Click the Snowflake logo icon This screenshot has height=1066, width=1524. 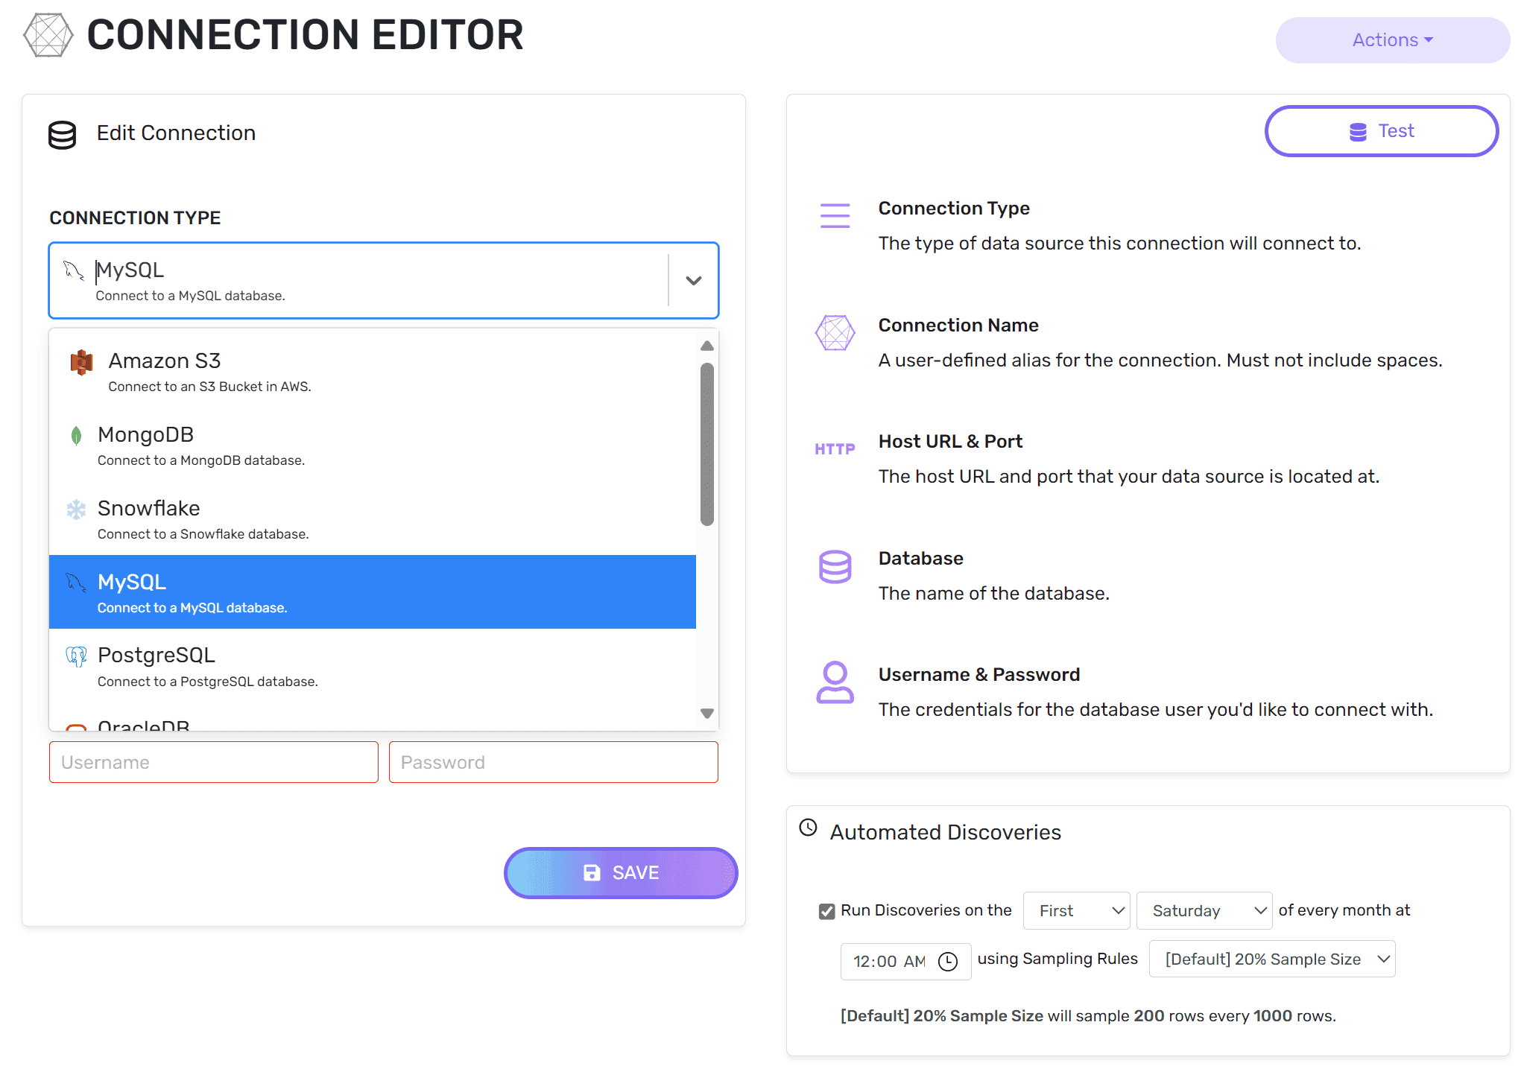(76, 510)
